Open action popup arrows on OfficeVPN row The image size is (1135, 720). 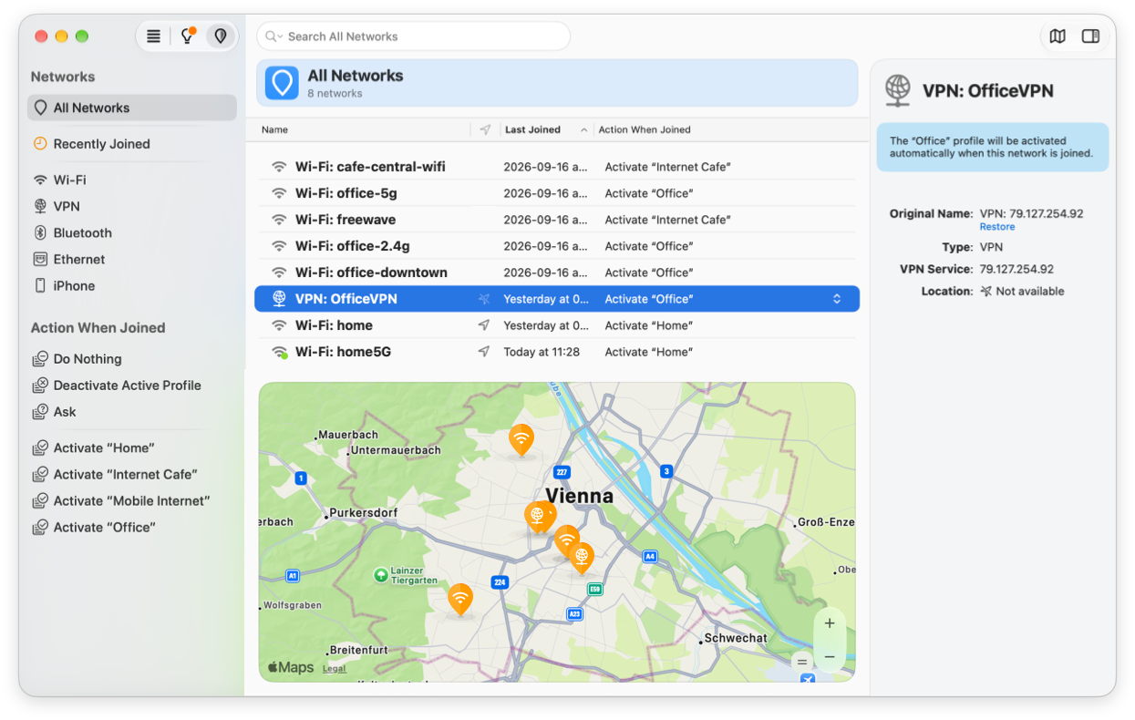tap(837, 299)
